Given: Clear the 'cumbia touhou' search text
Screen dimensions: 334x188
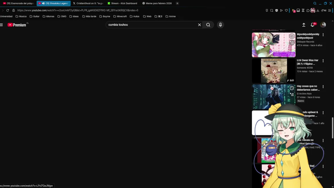Looking at the screenshot, I should [199, 25].
